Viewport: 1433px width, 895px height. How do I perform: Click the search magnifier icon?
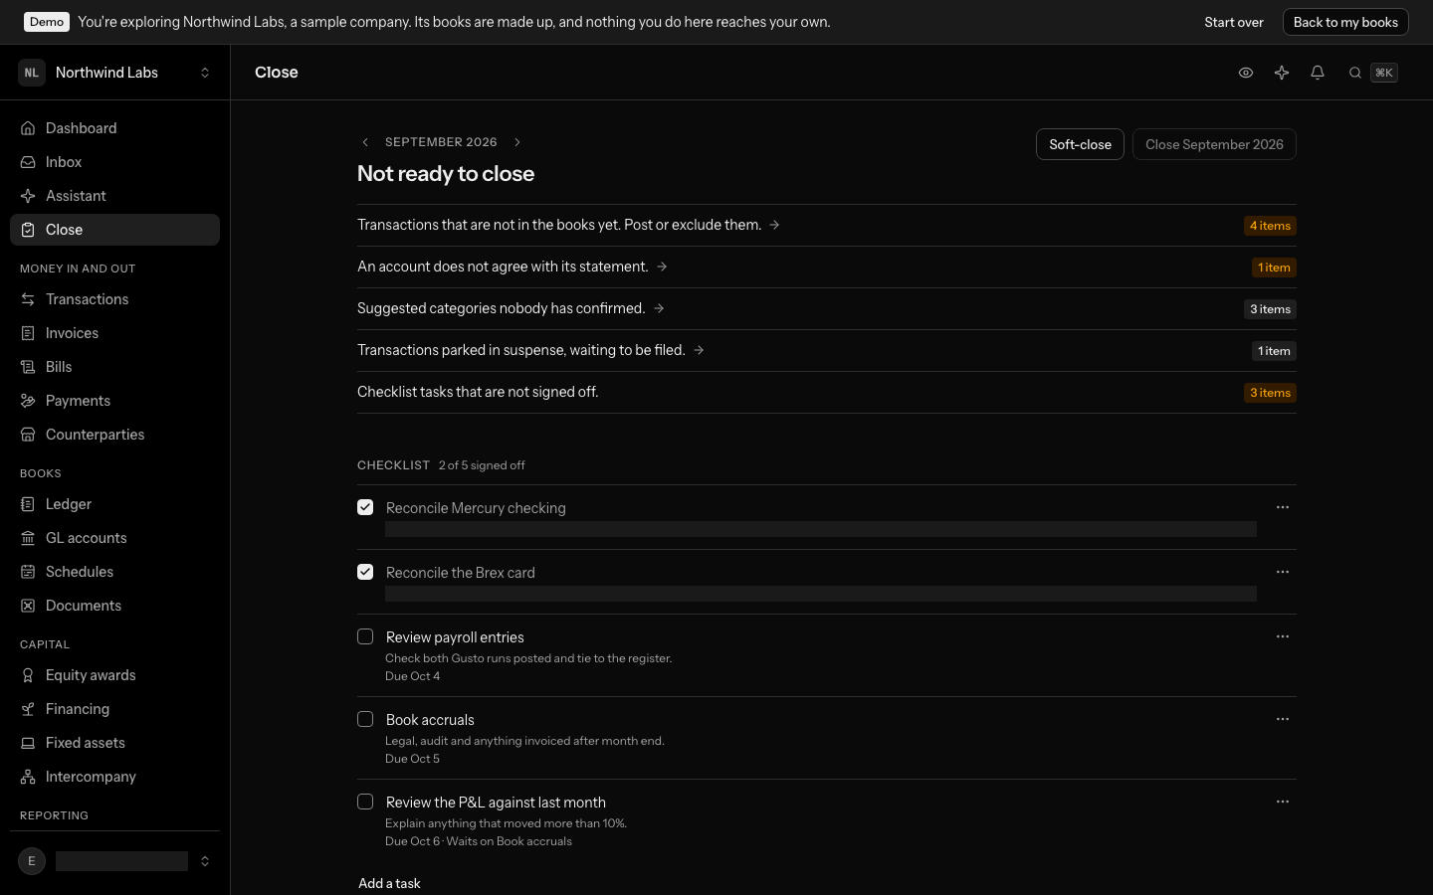click(1355, 73)
